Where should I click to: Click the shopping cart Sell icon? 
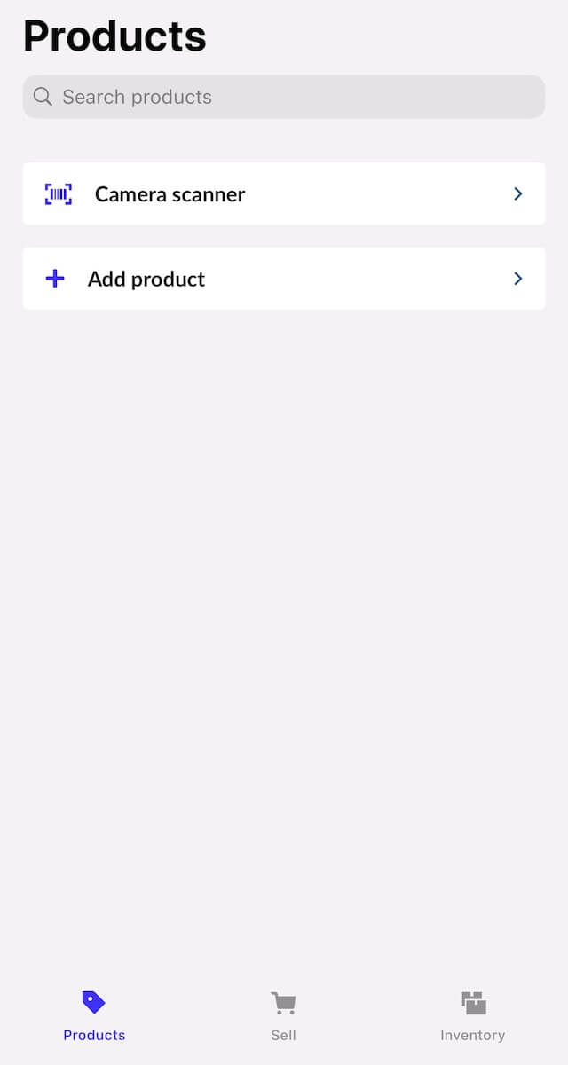point(283,1001)
